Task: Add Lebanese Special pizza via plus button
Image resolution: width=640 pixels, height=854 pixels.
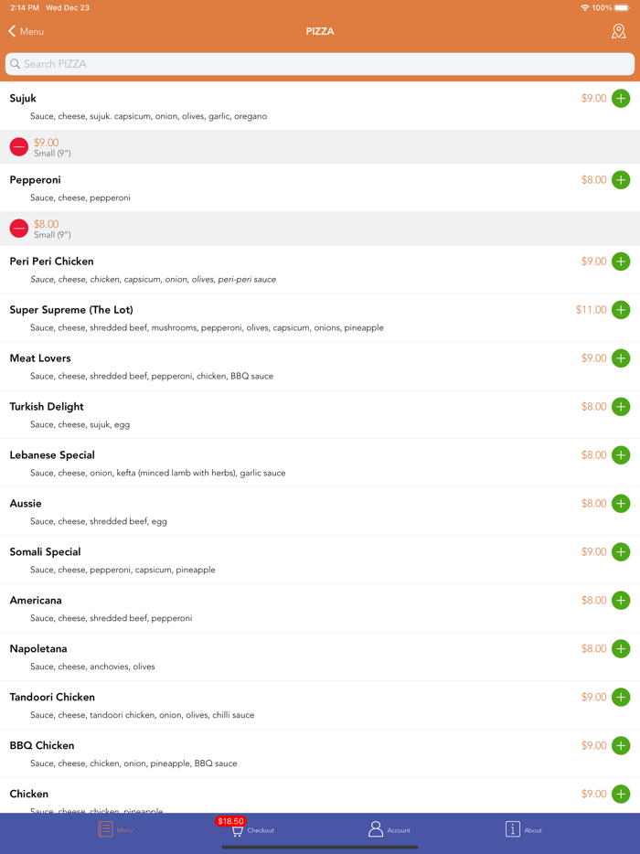Action: coord(621,455)
